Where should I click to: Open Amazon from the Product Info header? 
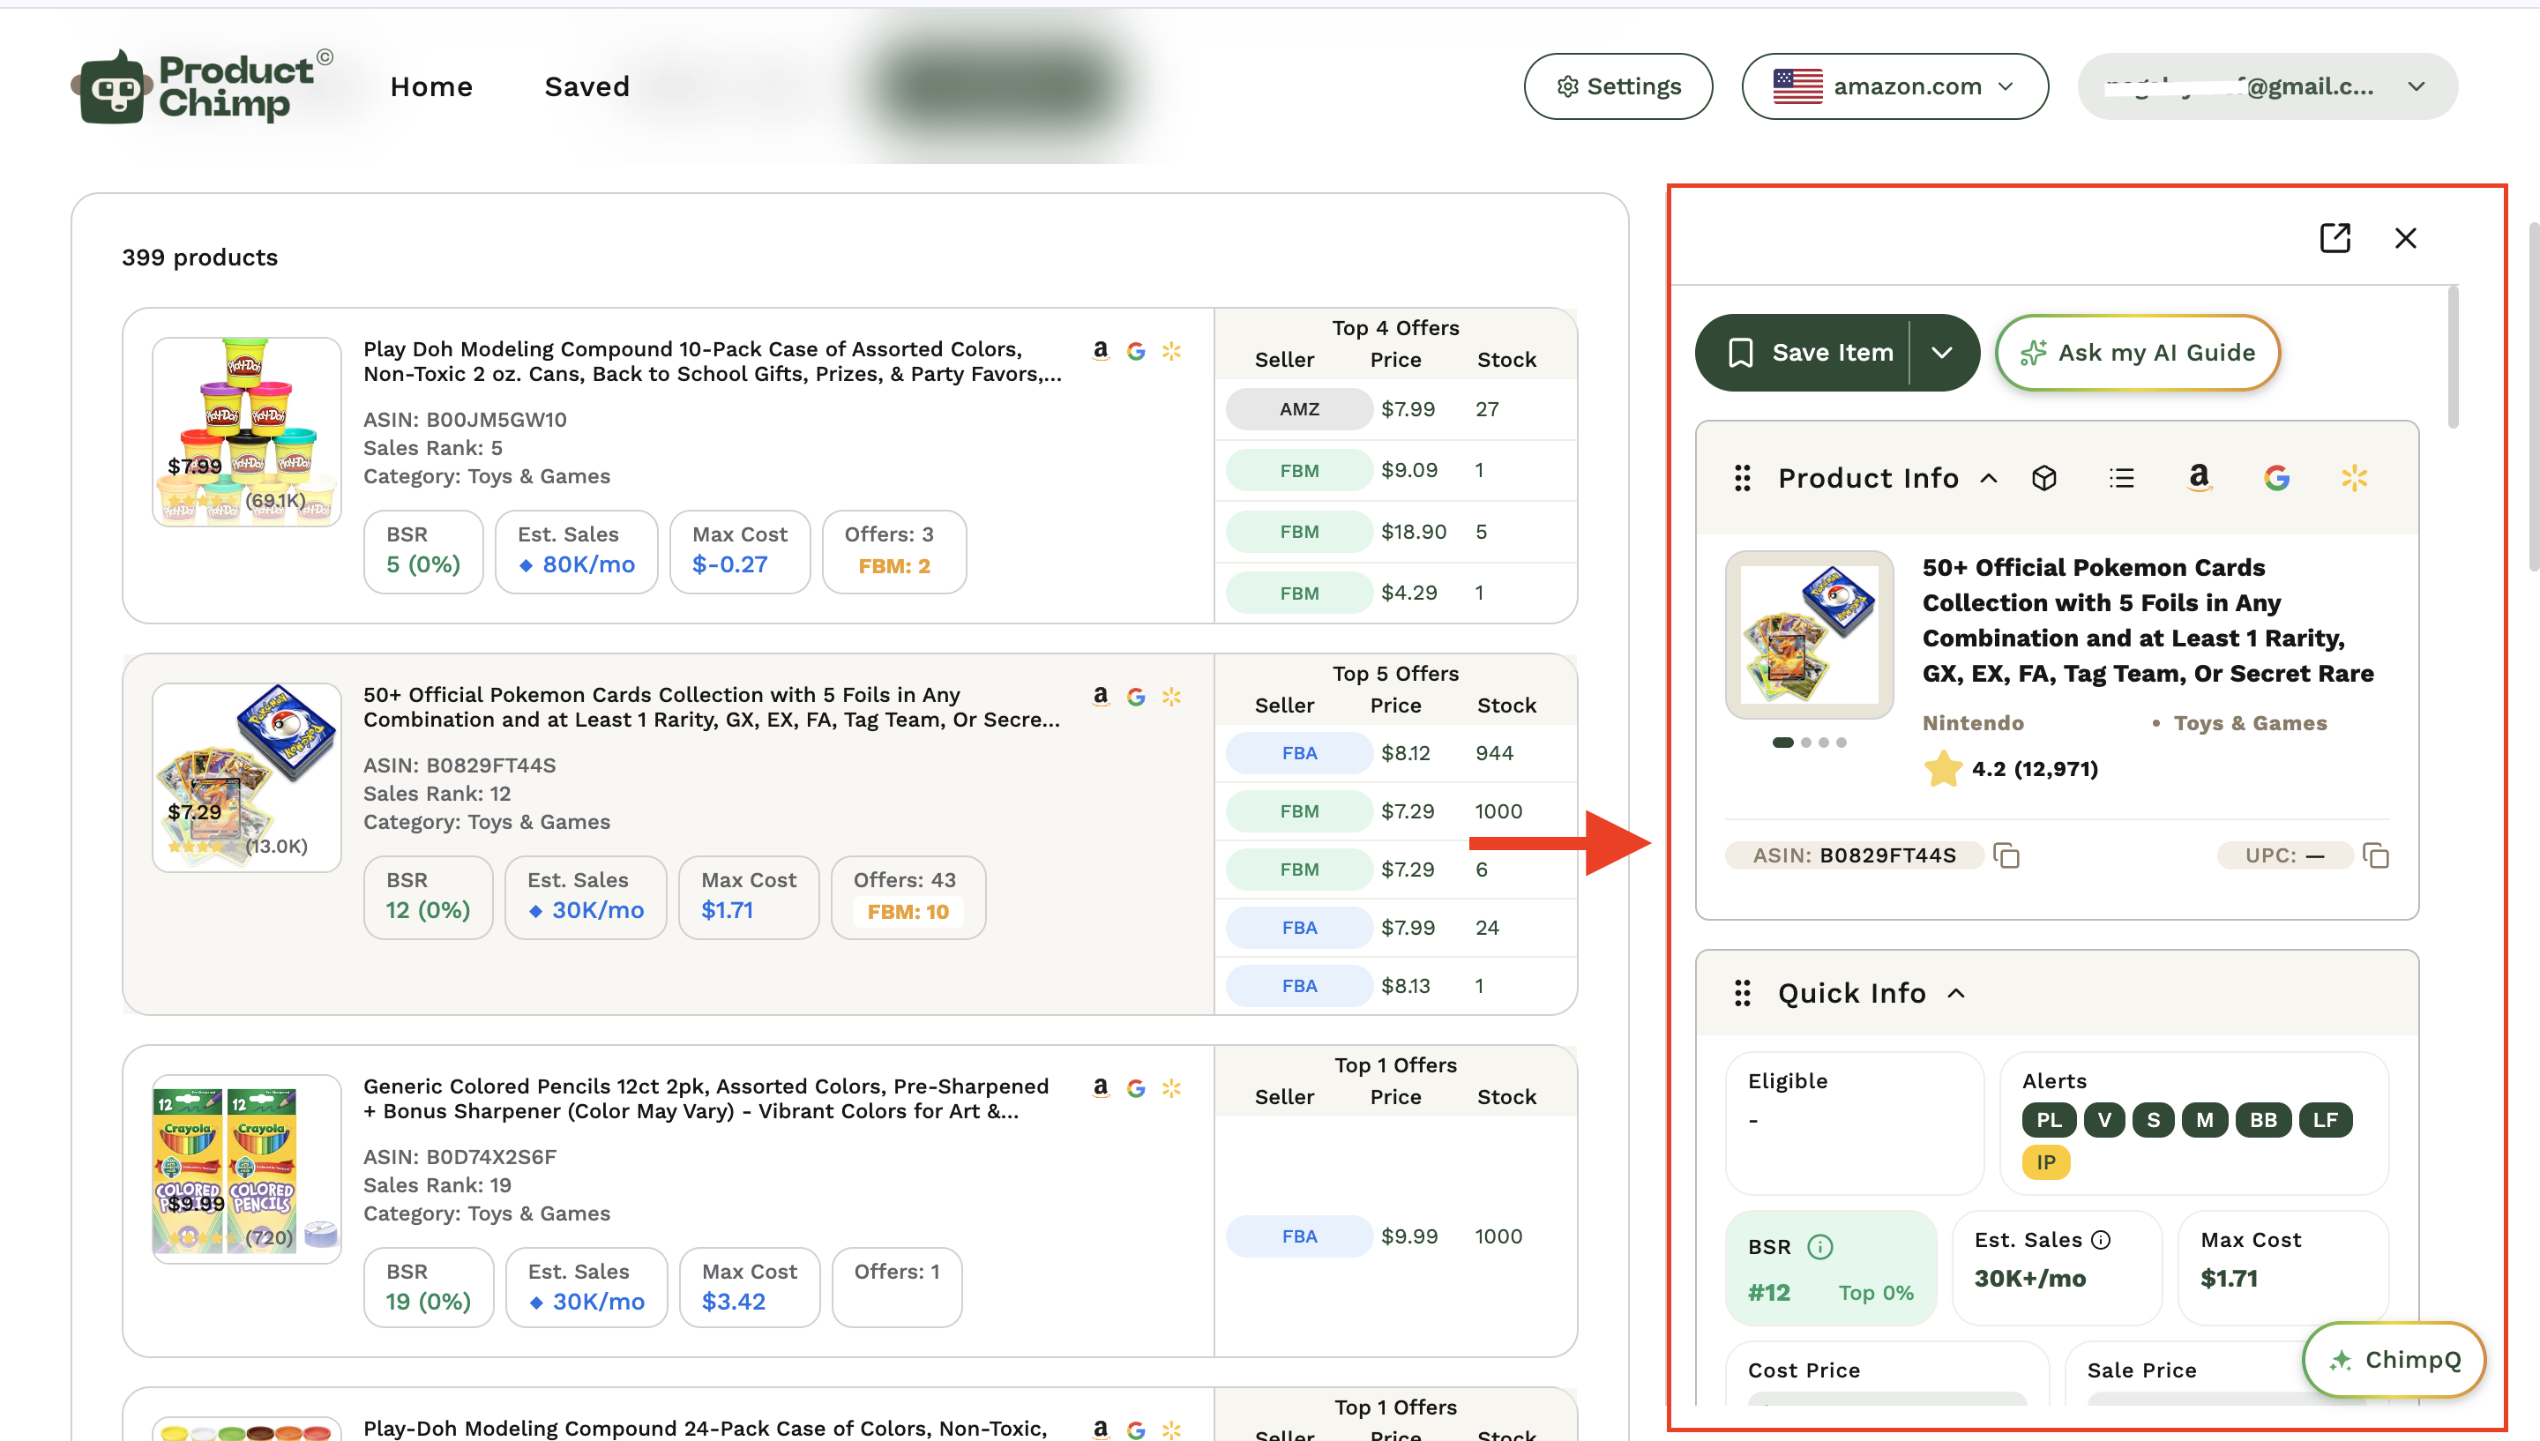[2199, 479]
